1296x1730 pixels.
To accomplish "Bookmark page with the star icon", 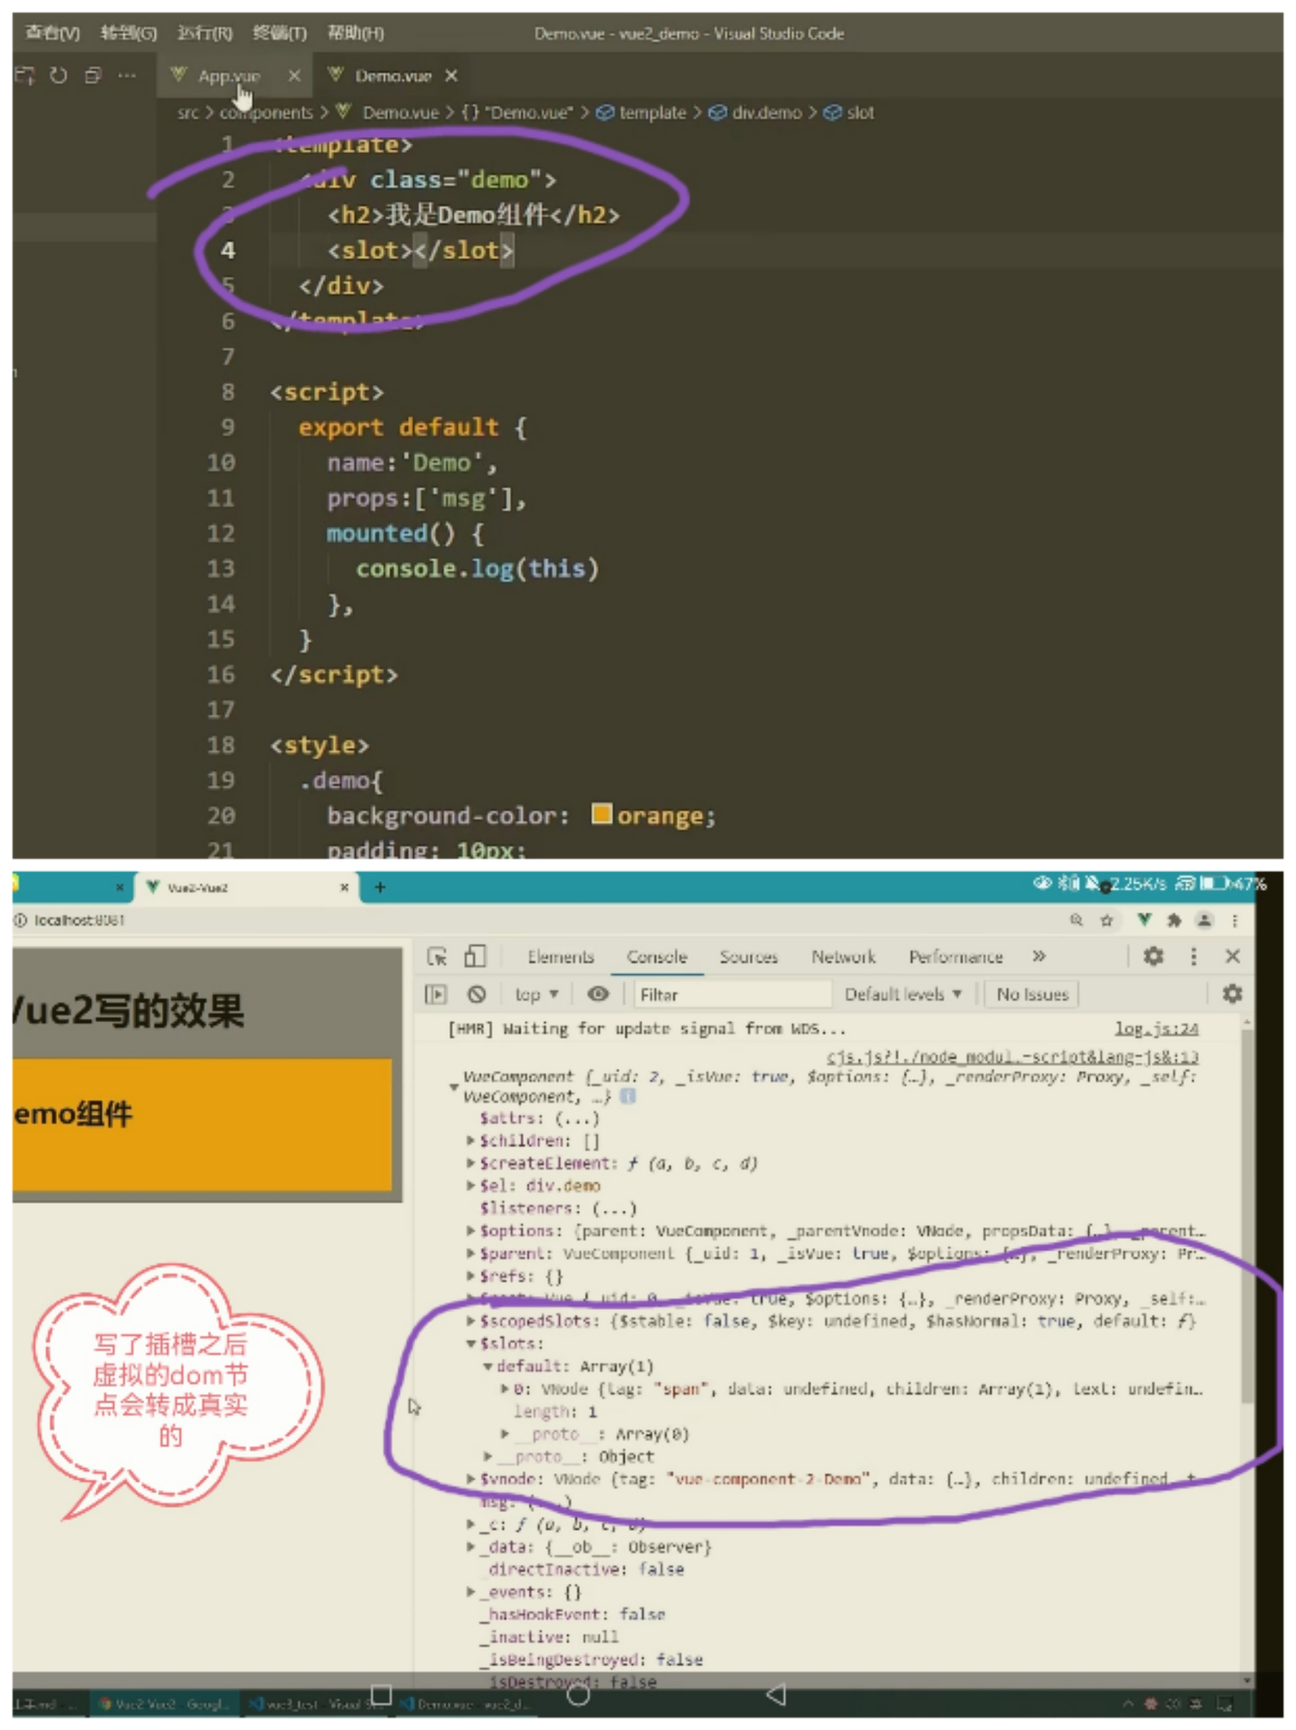I will pos(1106,921).
